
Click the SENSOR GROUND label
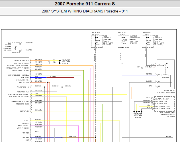point(22,80)
